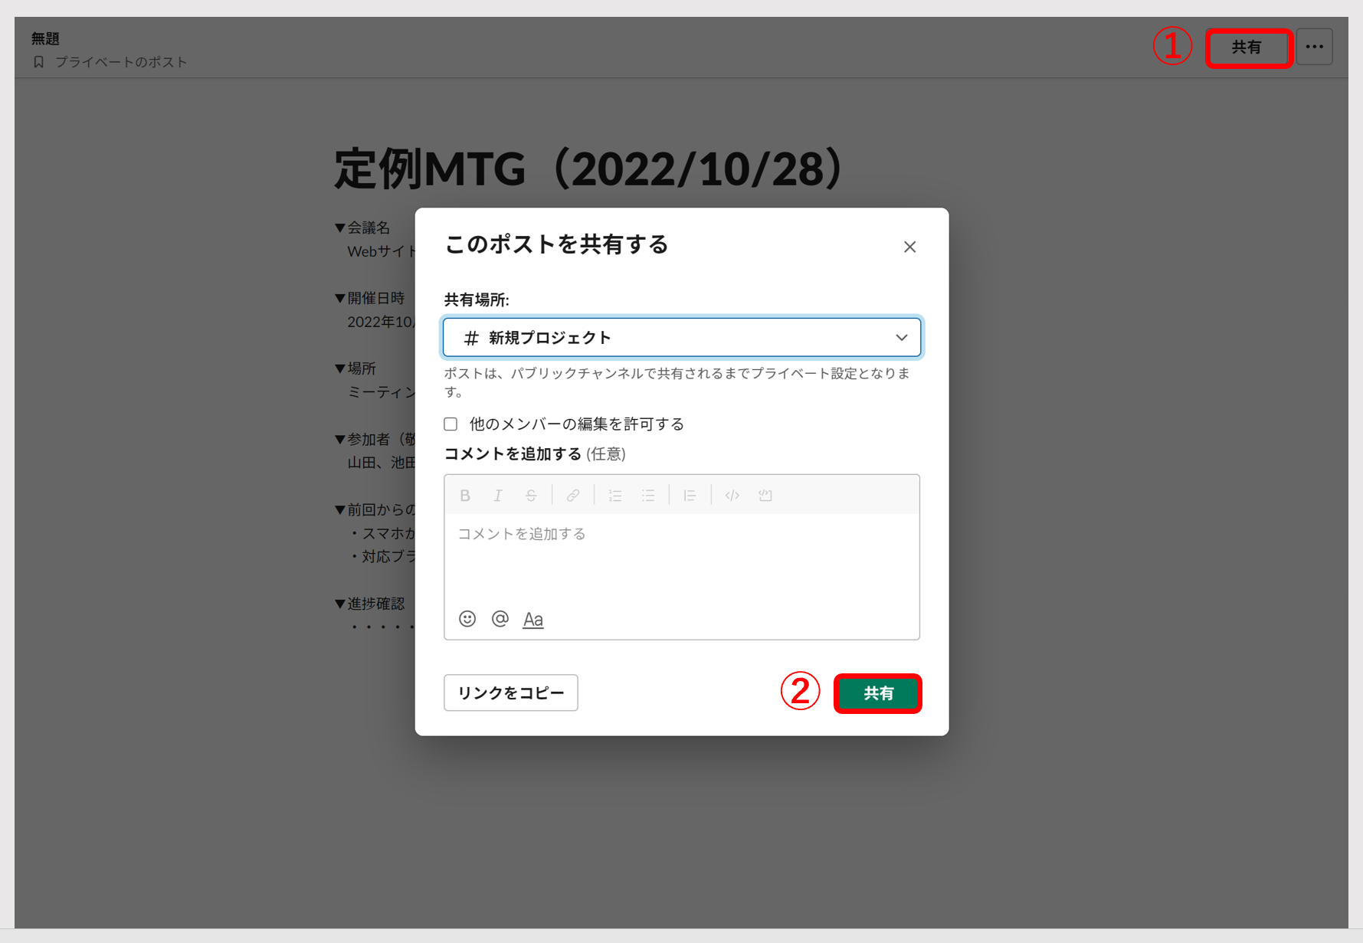Create a bulleted list in the comment
1363x943 pixels.
coord(648,495)
